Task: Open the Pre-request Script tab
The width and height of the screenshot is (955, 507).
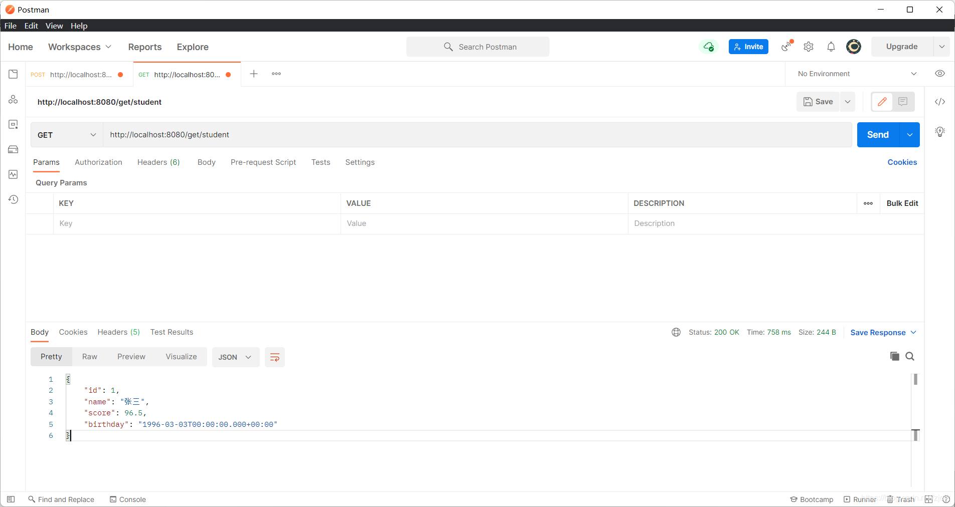Action: [x=263, y=162]
